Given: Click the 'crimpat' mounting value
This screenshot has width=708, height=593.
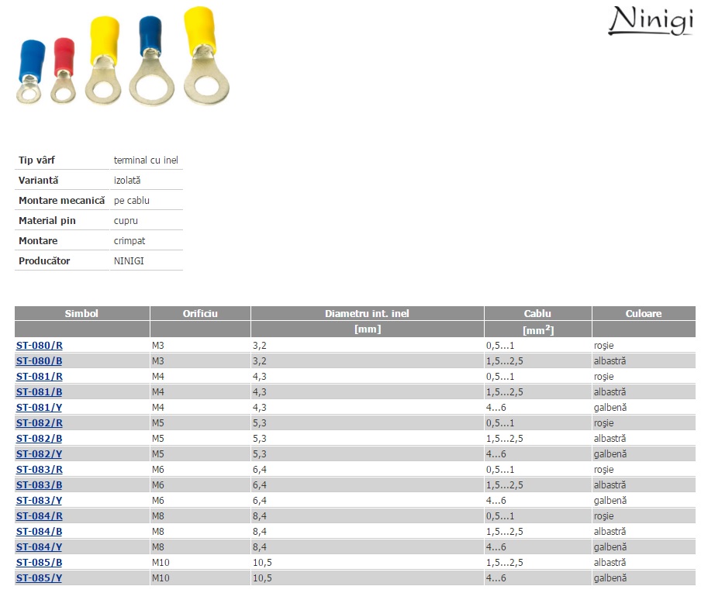Looking at the screenshot, I should pos(130,241).
